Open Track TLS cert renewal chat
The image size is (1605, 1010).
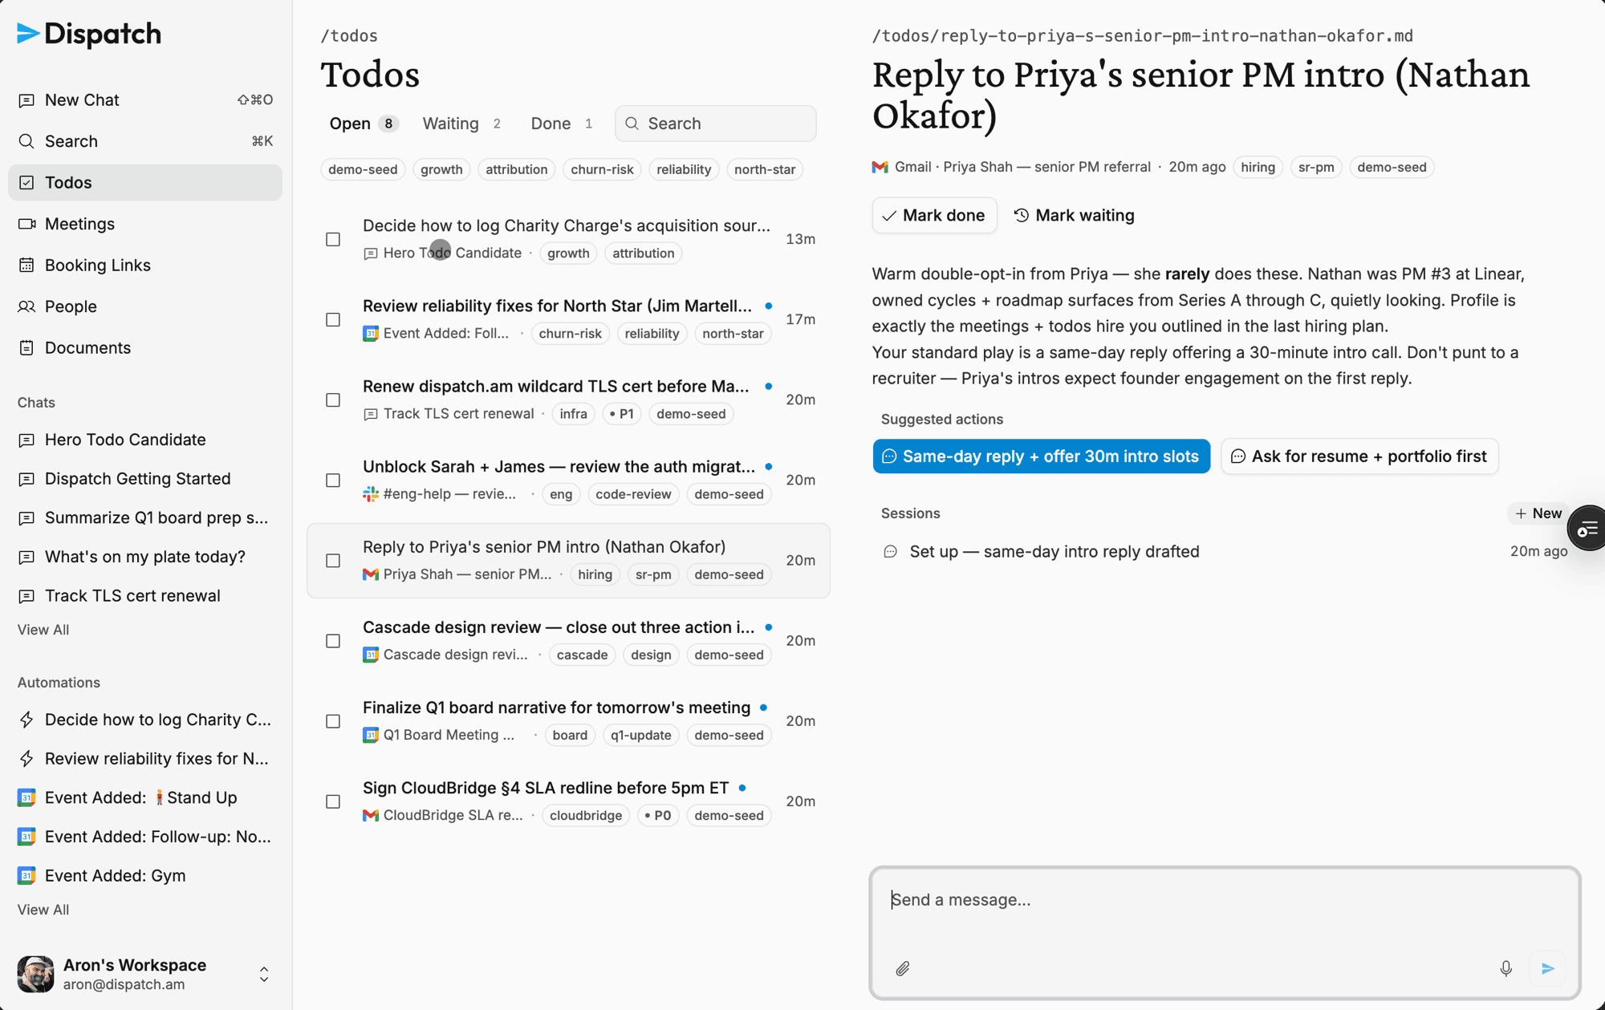(145, 596)
